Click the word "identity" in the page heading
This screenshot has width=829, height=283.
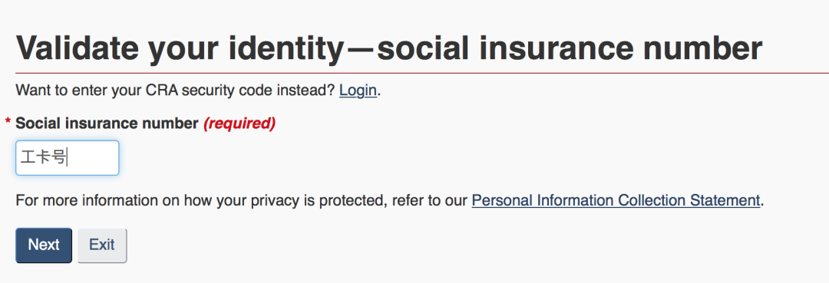[286, 48]
